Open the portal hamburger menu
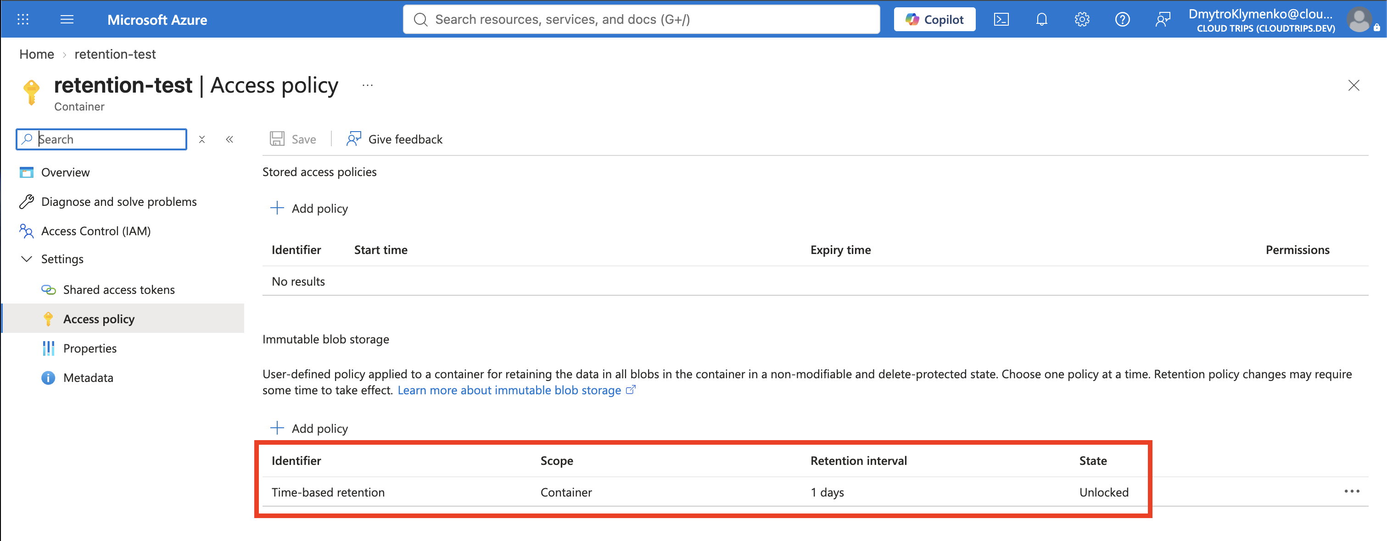Screen dimensions: 1387x541 tap(67, 19)
